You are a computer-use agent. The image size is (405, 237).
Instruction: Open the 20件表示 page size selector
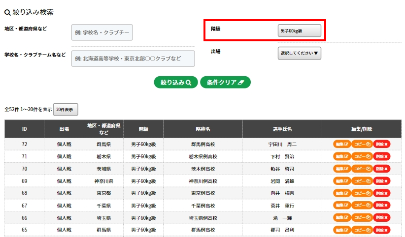[x=65, y=110]
